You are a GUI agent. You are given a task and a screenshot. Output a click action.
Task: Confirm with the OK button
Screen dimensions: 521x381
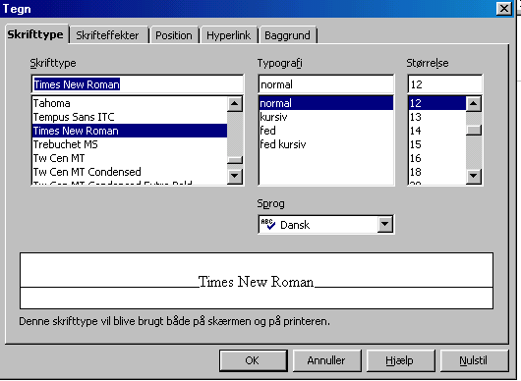point(254,360)
